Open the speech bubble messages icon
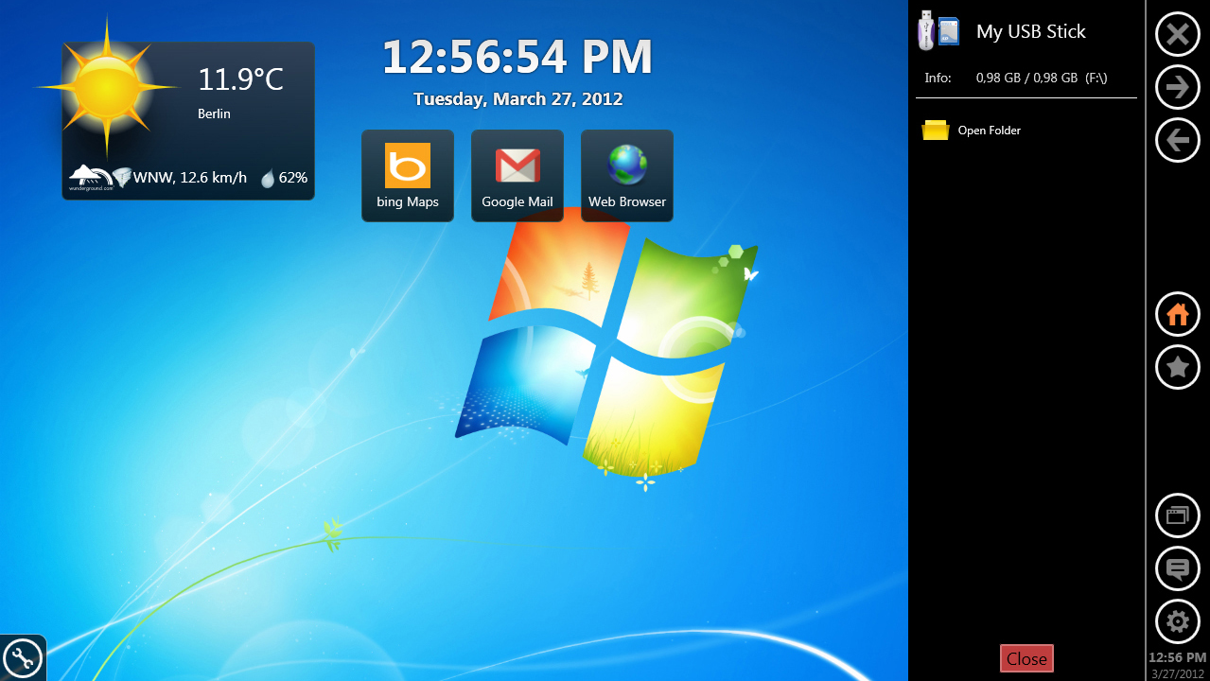 point(1178,568)
